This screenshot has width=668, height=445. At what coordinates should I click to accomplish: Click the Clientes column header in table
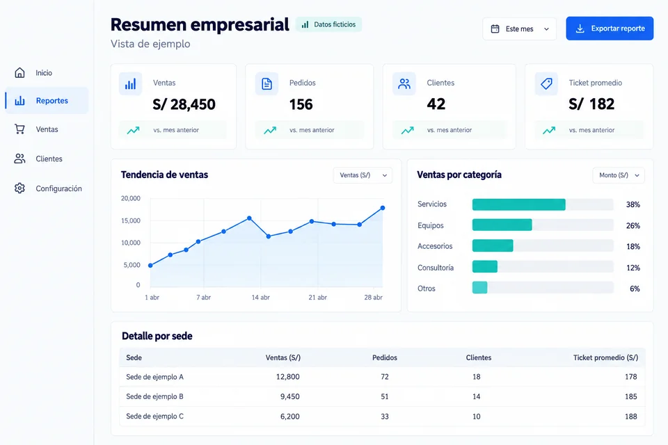[479, 357]
